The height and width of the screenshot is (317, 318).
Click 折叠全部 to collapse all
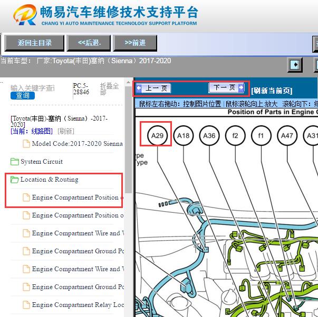(x=109, y=89)
